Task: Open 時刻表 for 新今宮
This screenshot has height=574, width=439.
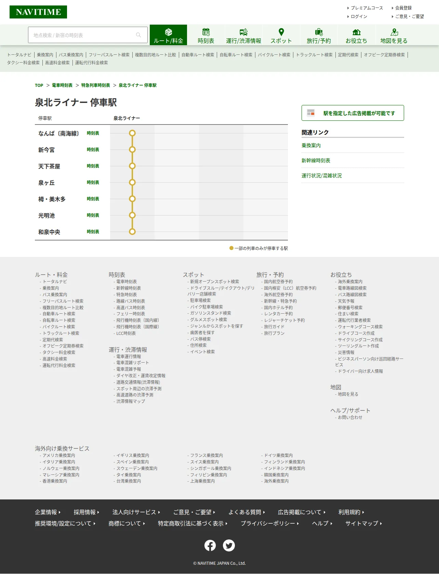Action: pos(93,149)
